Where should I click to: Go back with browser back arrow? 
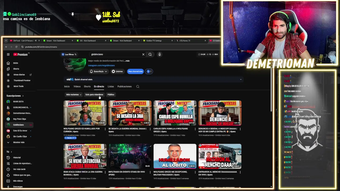pyautogui.click(x=7, y=47)
